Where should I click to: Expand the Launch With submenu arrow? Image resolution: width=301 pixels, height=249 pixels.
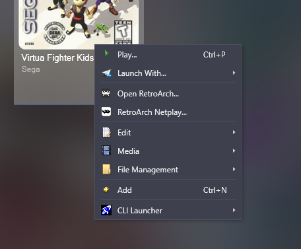(x=234, y=73)
